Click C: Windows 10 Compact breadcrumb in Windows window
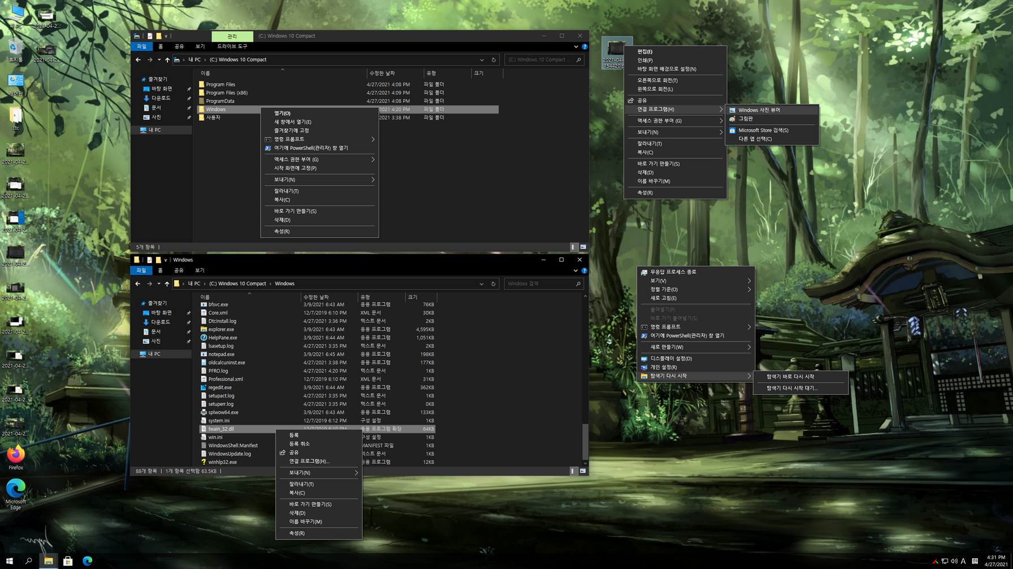Image resolution: width=1013 pixels, height=569 pixels. click(237, 284)
